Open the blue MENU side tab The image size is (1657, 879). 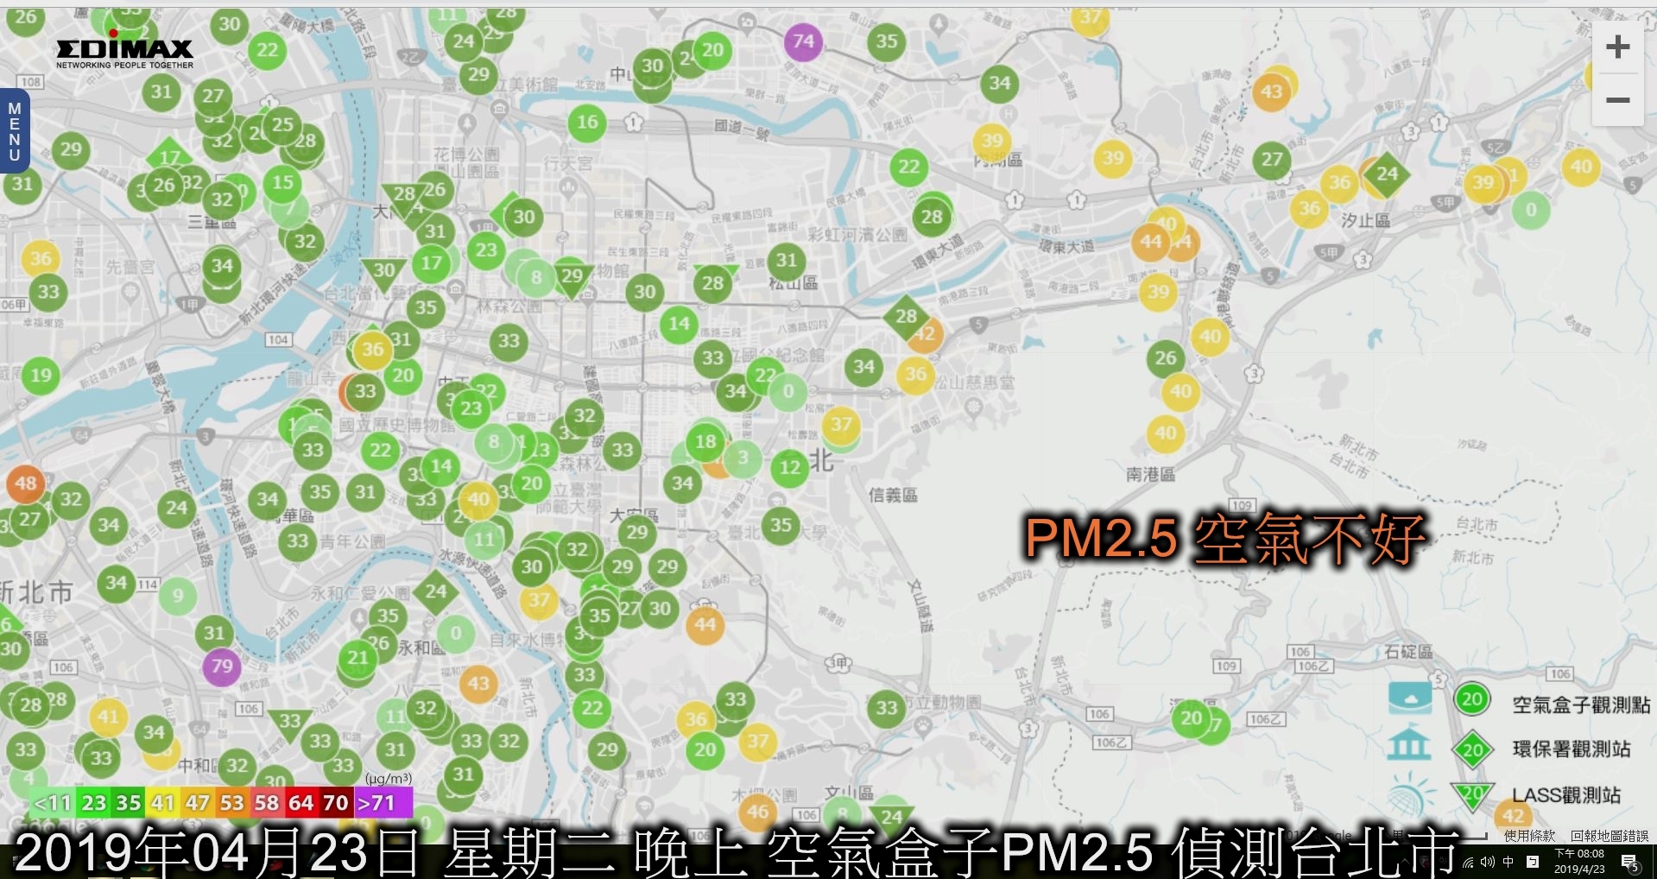click(x=15, y=131)
